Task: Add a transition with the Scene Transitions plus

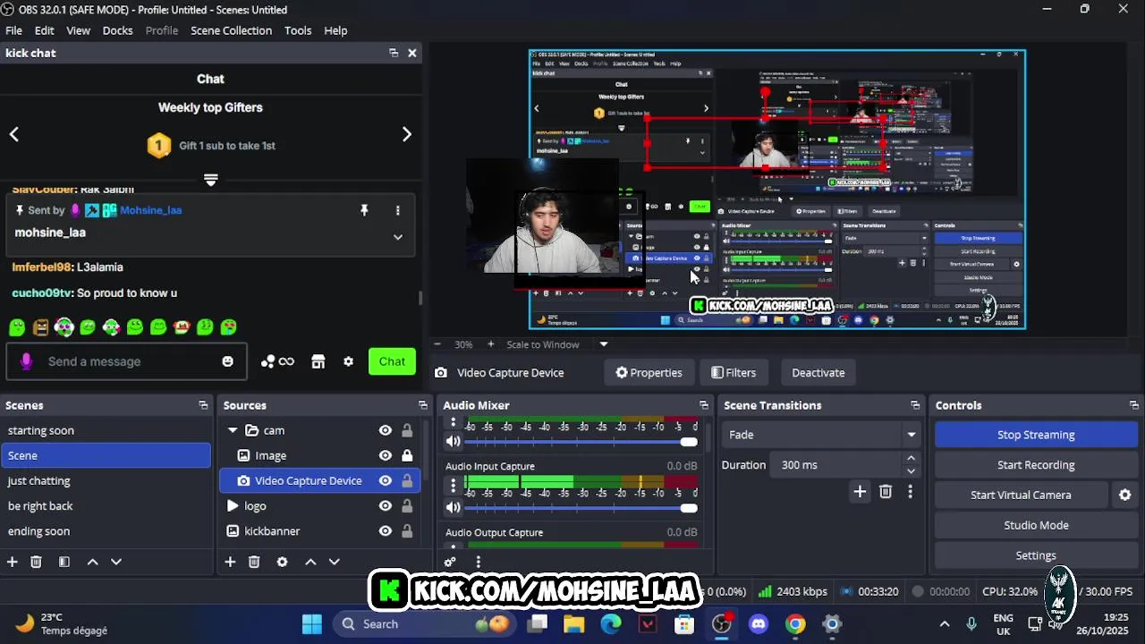Action: [x=860, y=491]
